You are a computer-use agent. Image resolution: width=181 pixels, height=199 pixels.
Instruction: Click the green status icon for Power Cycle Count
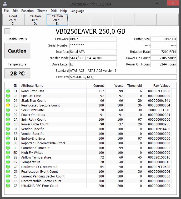8,124
